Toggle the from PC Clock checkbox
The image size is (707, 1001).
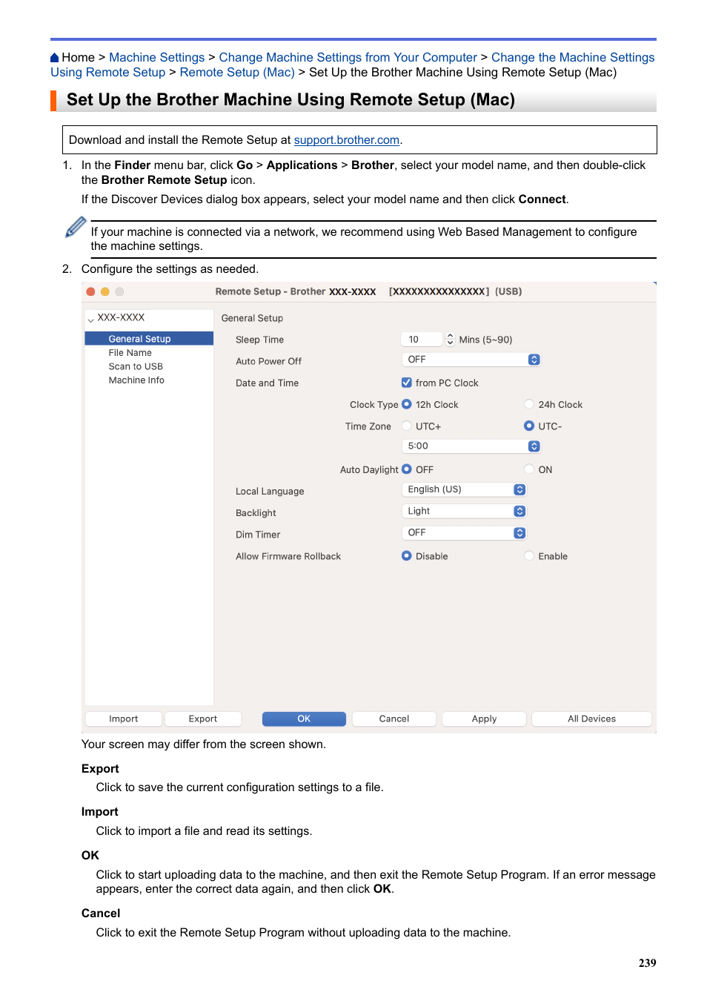tap(407, 383)
